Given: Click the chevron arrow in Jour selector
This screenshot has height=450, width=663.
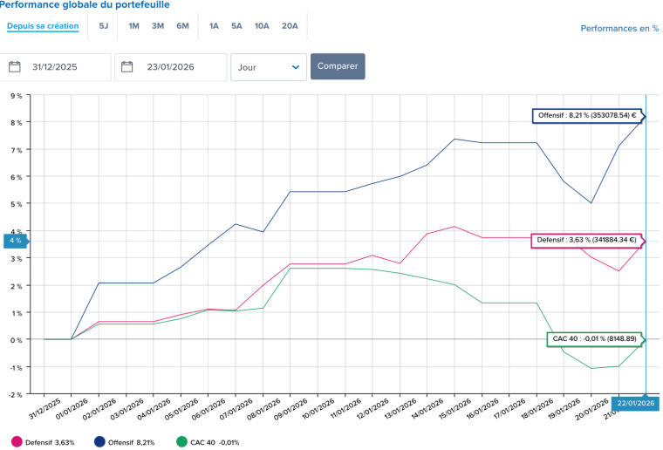Looking at the screenshot, I should coord(296,67).
